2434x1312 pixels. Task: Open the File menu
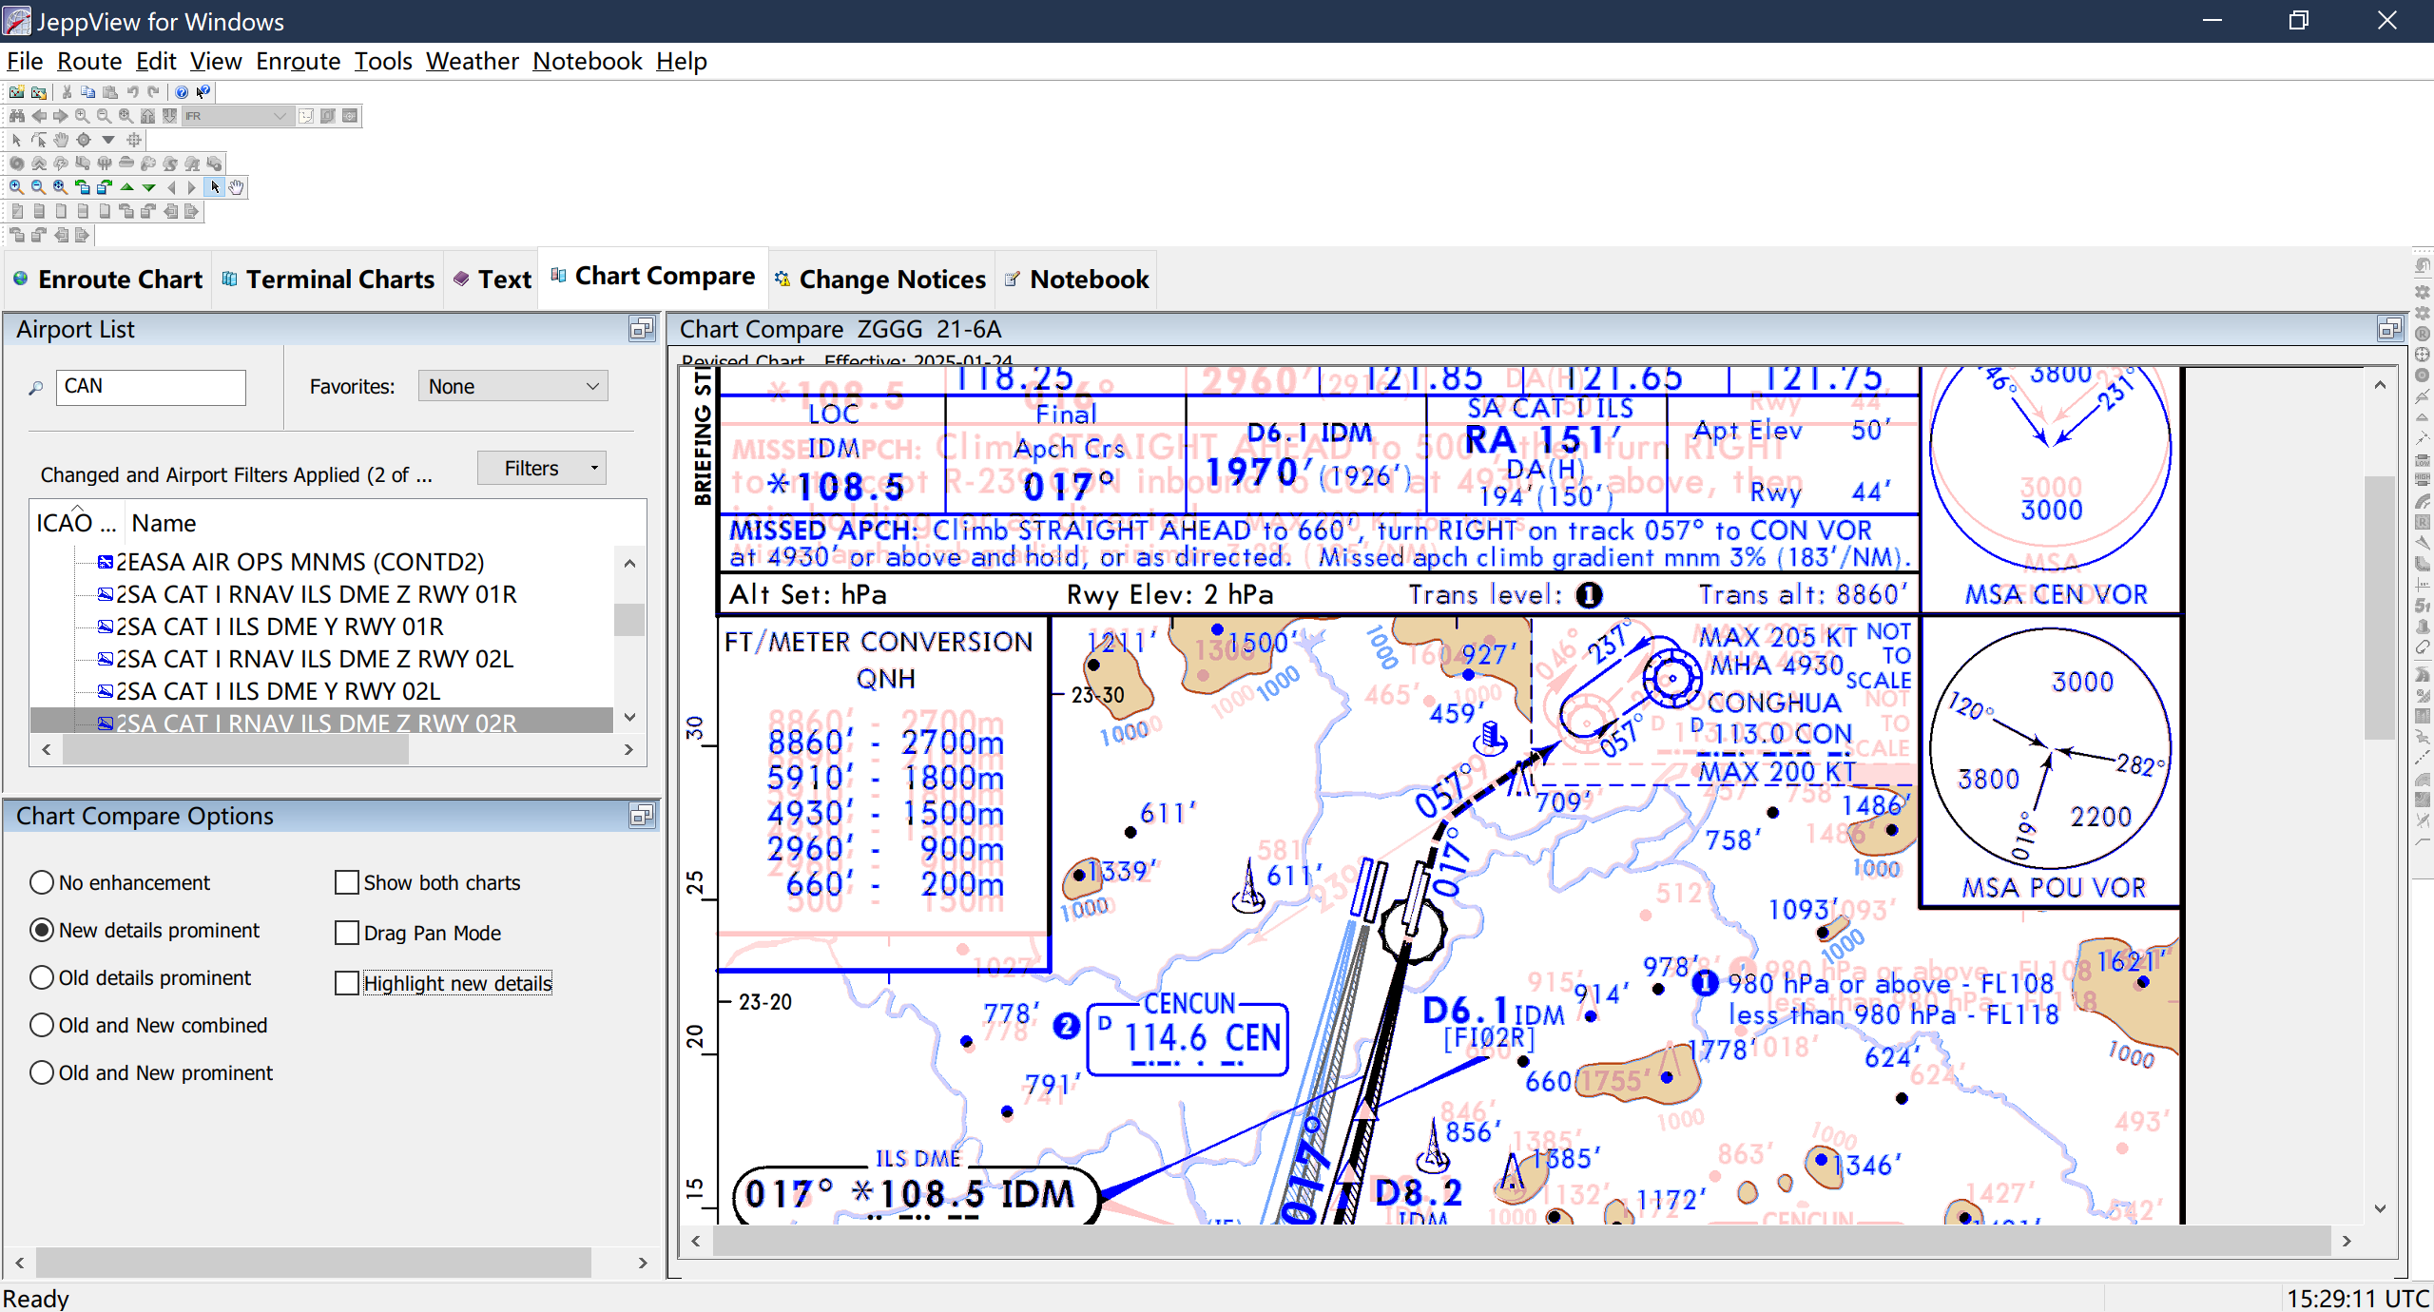tap(25, 61)
